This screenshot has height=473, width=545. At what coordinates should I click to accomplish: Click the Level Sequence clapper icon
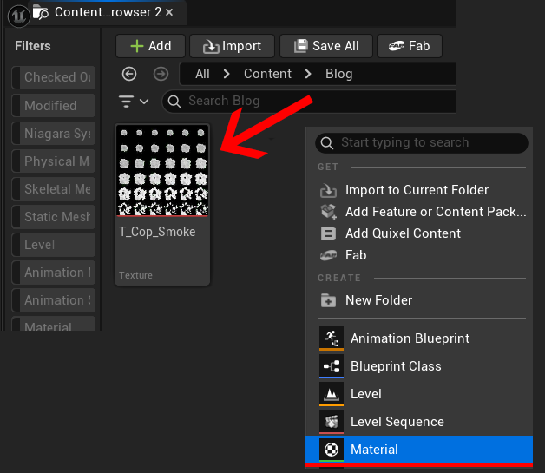331,422
